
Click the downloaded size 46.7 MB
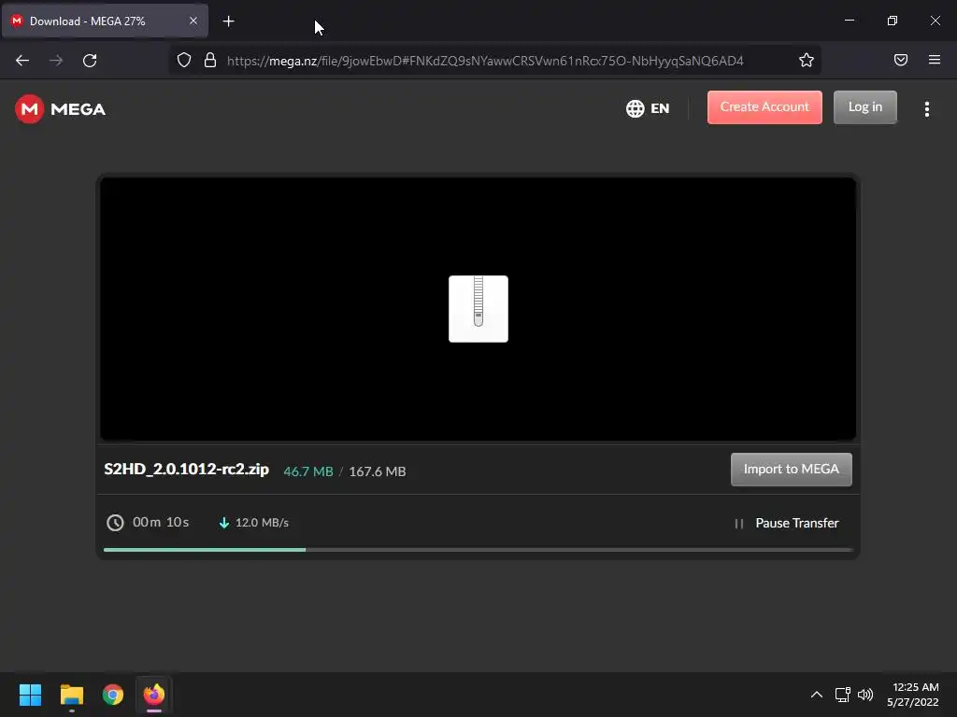(308, 471)
